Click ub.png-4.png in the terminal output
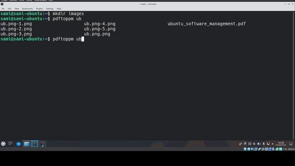This screenshot has width=295, height=166. tap(100, 24)
